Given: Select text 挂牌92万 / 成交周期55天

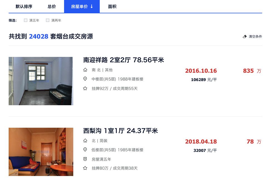Looking at the screenshot, I should click(x=114, y=89).
